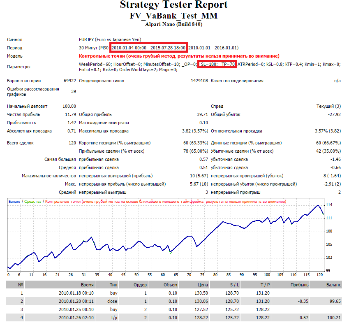The image size is (349, 323).
Task: Select absolute drawdown value 0.71
Action: (x=72, y=131)
